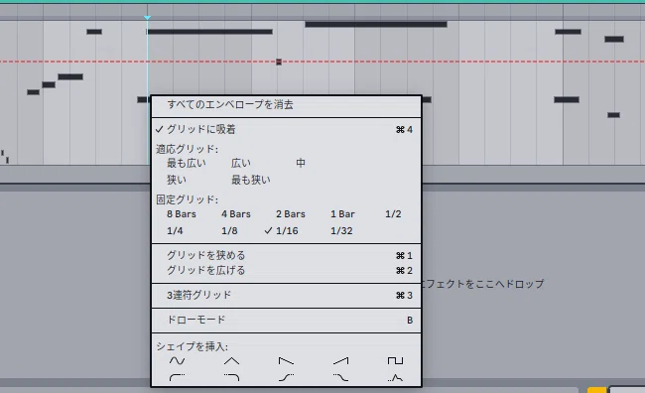Select the red automation breakpoint on dashed line
Viewport: 645px width, 393px height.
(279, 62)
